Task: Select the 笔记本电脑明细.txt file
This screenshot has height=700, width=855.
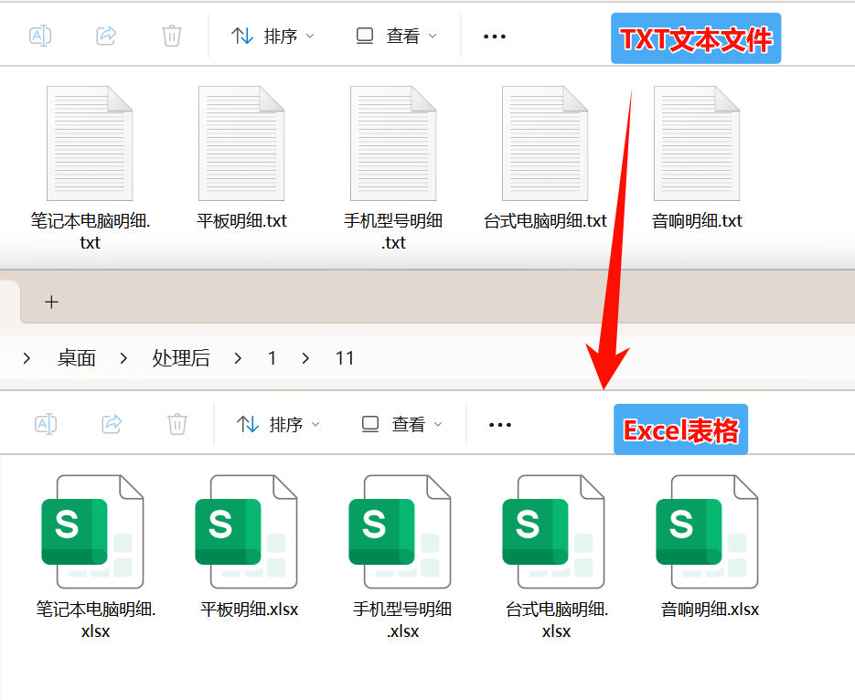Action: [x=89, y=143]
